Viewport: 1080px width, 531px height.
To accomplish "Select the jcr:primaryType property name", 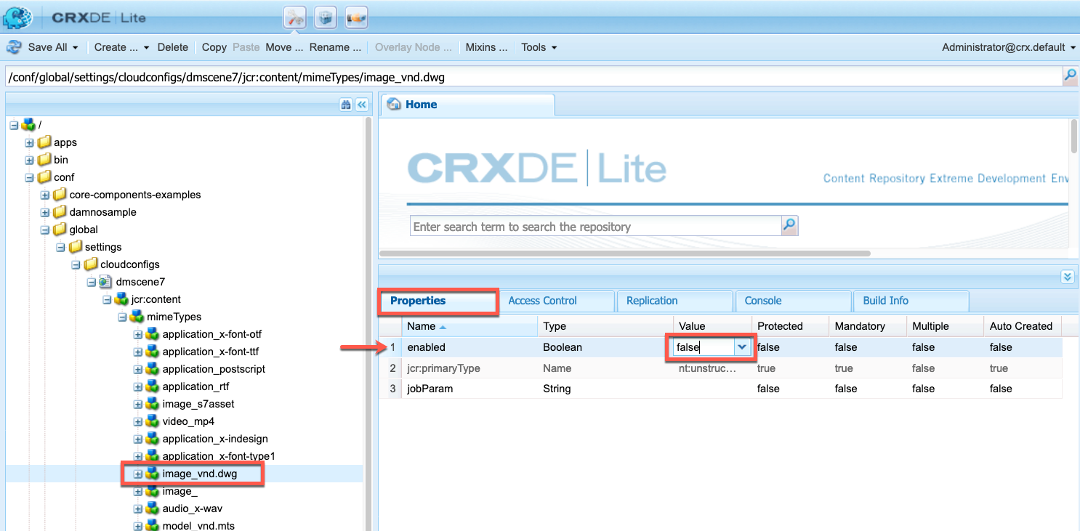I will 443,368.
